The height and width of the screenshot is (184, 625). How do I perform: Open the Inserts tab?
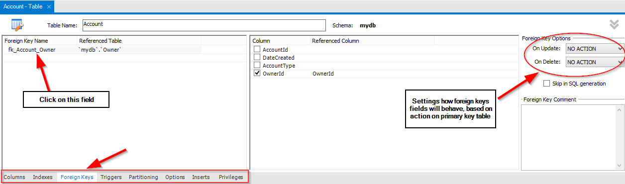[201, 177]
